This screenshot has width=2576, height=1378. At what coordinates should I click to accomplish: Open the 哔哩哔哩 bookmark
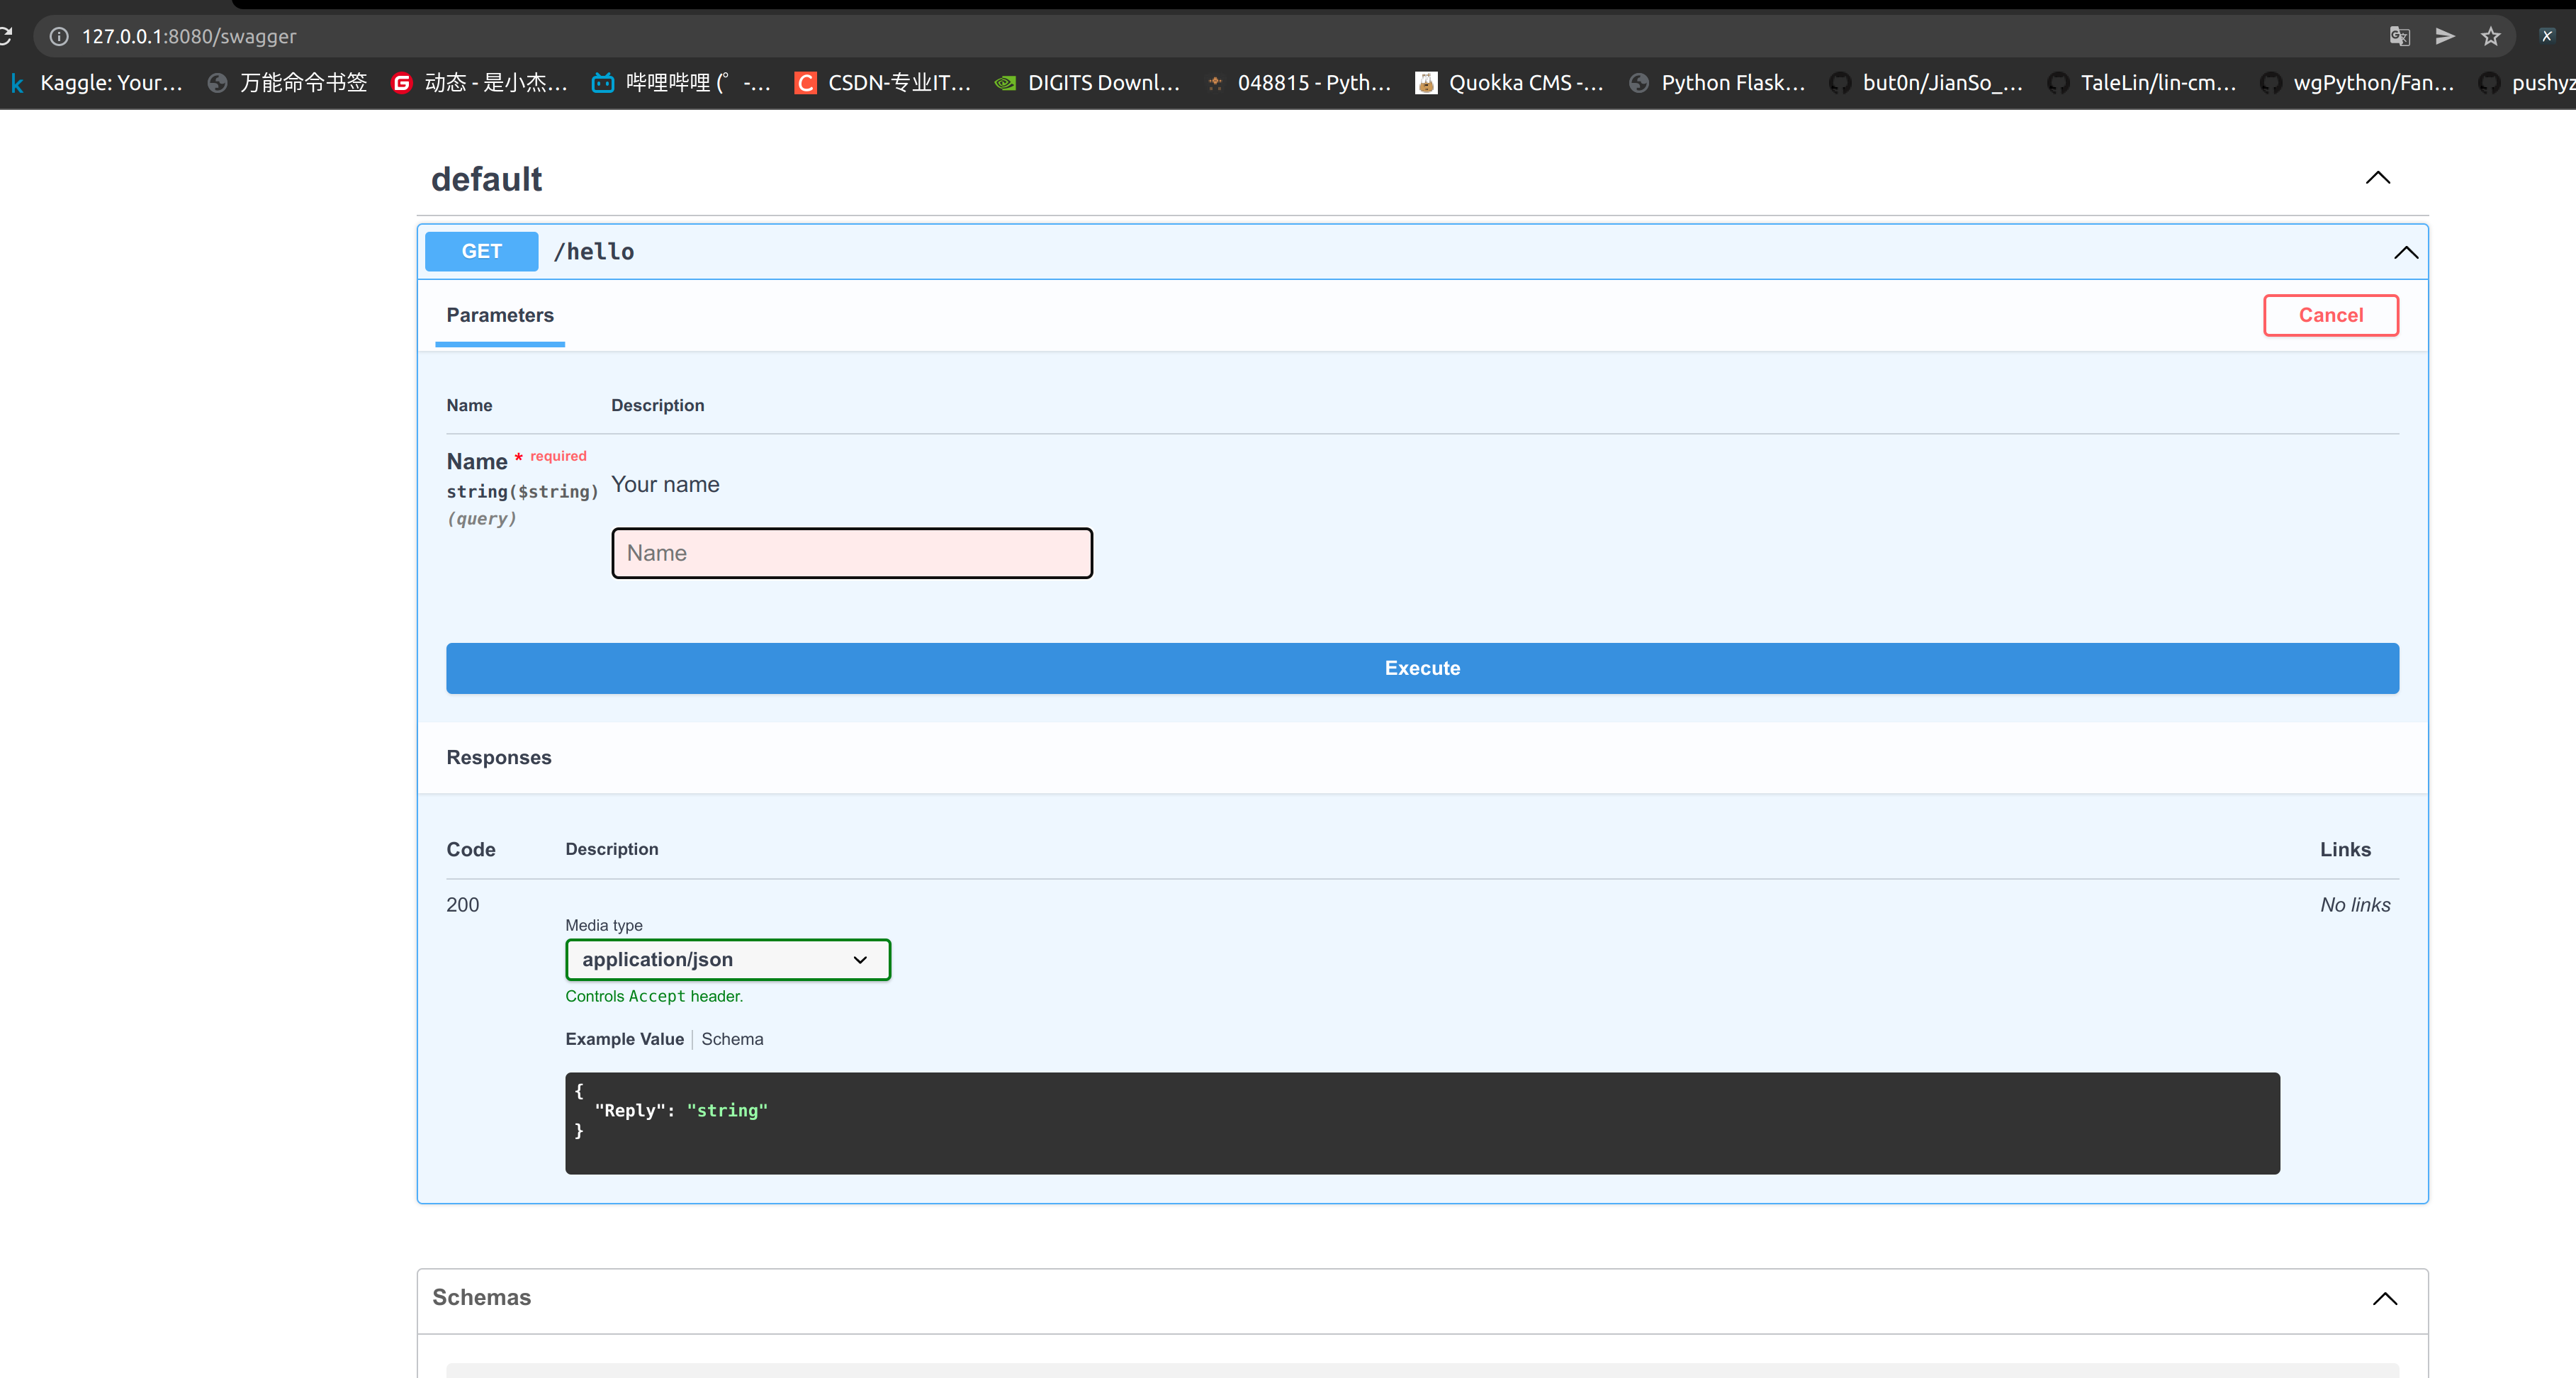pyautogui.click(x=682, y=83)
